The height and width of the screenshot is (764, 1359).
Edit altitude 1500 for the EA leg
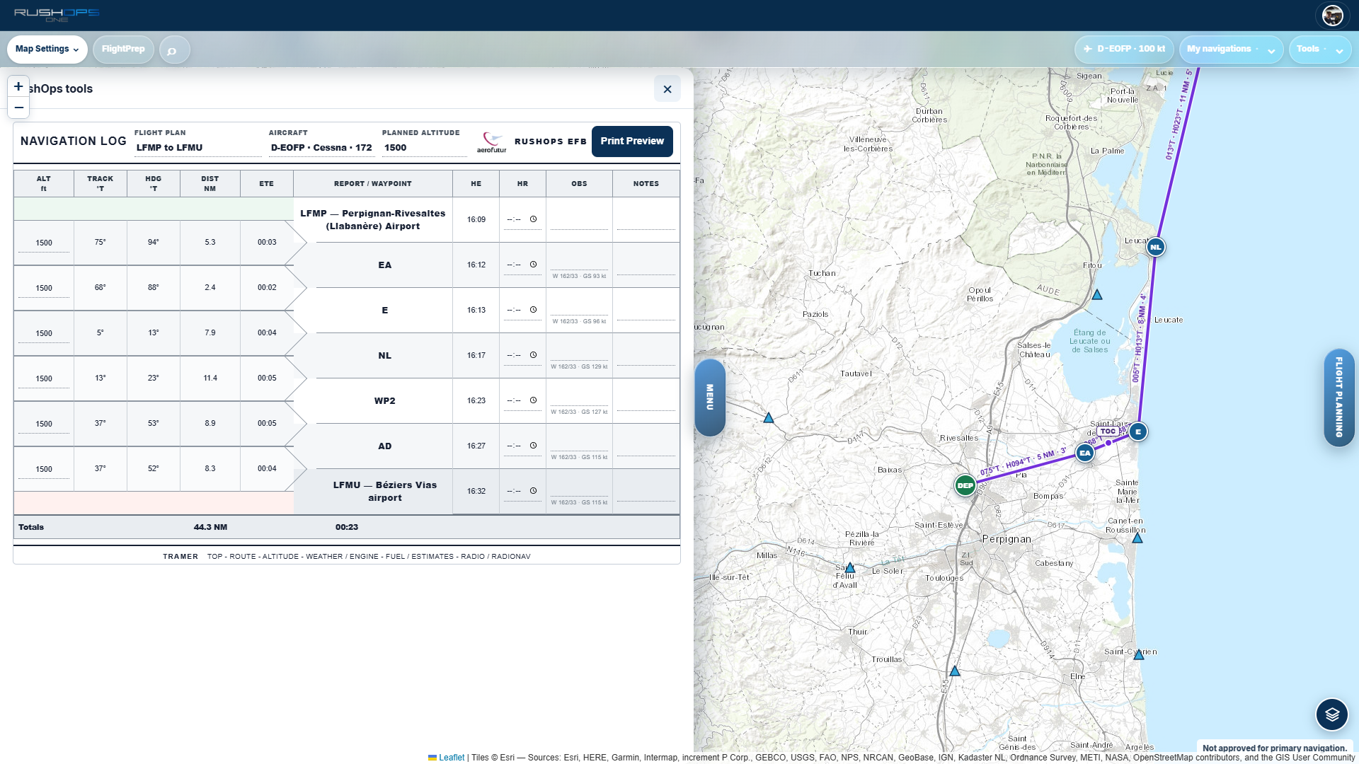(44, 243)
